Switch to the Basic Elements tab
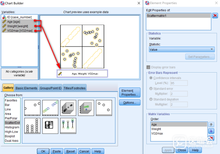 pos(26,88)
